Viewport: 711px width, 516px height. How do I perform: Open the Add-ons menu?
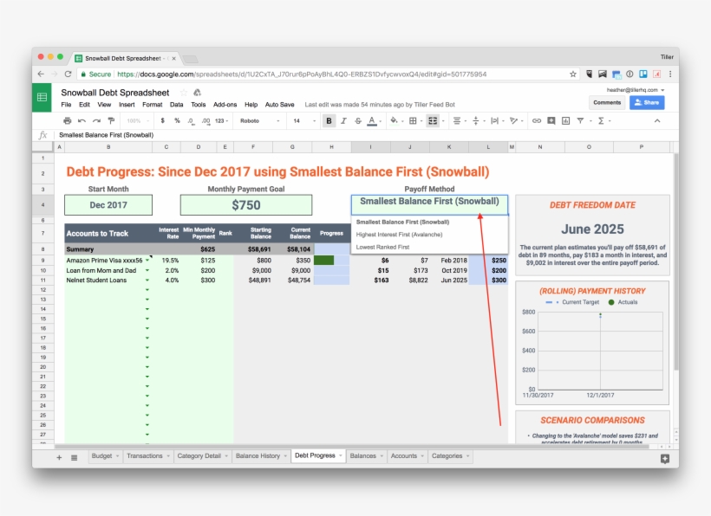(x=225, y=105)
